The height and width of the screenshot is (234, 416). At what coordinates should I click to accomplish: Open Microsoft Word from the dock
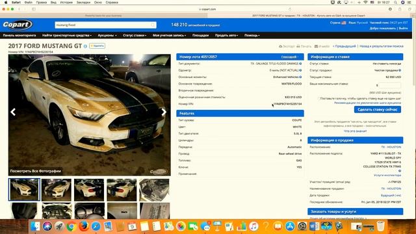[314, 226]
